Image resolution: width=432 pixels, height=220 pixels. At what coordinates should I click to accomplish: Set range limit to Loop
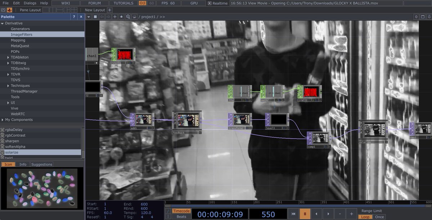point(365,217)
